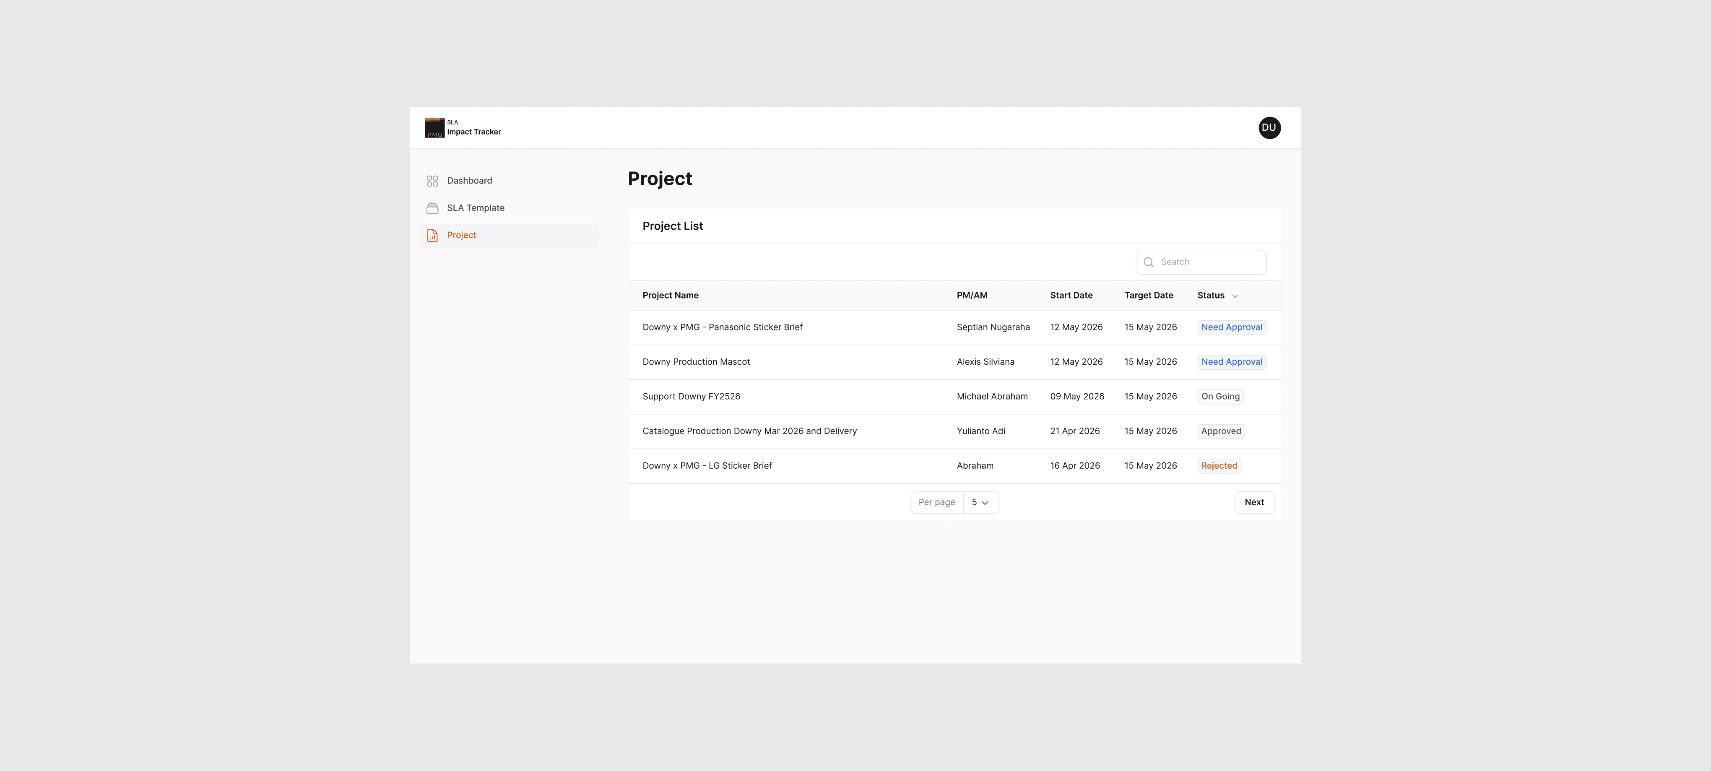
Task: Open the per page 5 dropdown
Action: click(980, 503)
